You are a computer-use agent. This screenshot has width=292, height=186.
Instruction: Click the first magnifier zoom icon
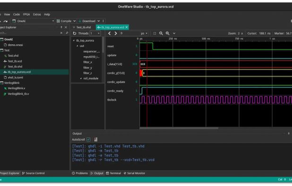coord(161,34)
